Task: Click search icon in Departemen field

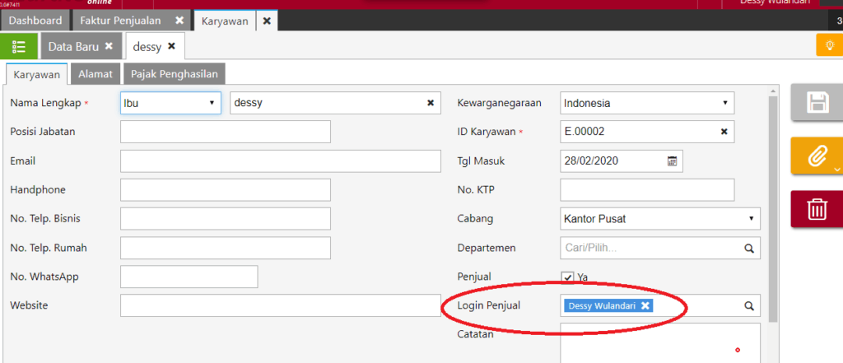Action: click(749, 248)
